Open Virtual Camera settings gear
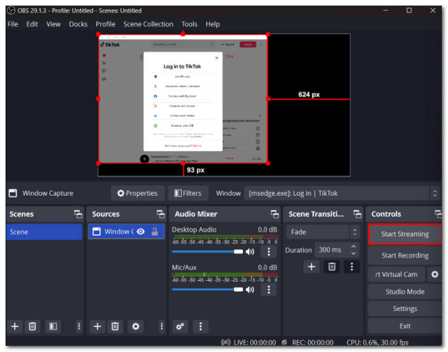The image size is (448, 352). (x=435, y=275)
